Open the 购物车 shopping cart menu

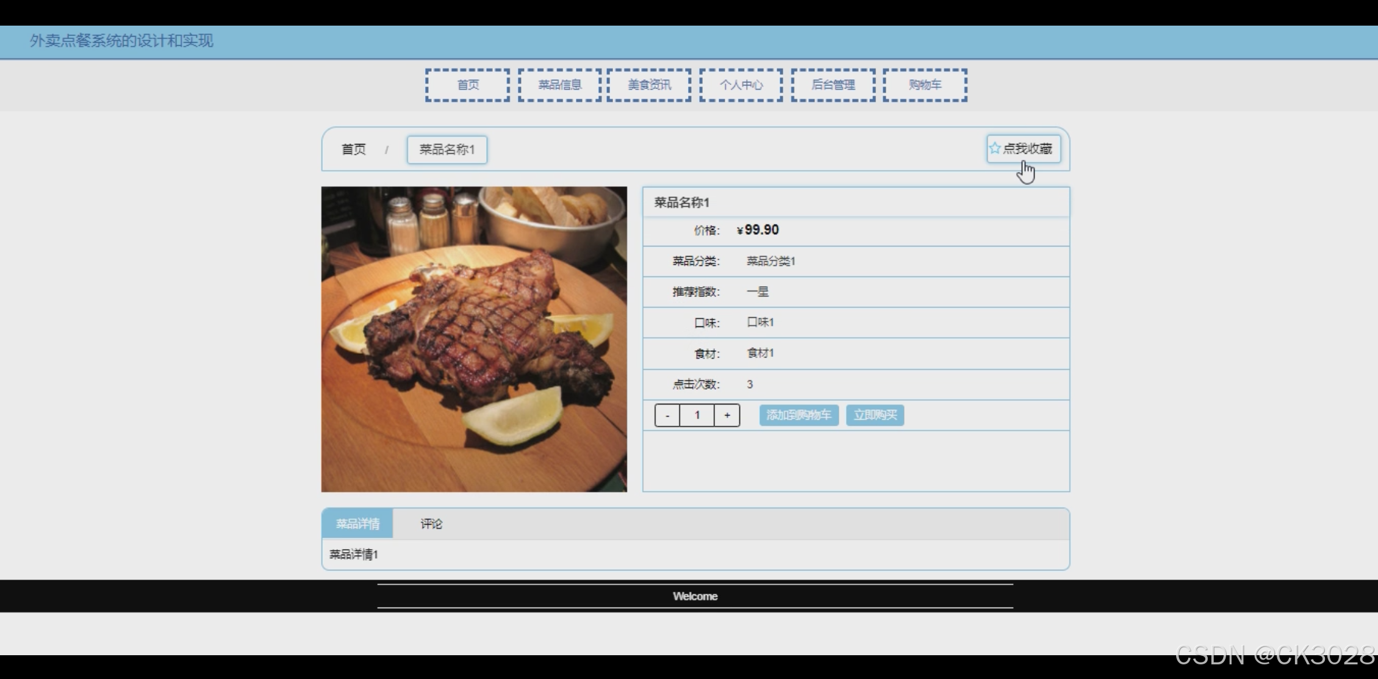coord(925,85)
